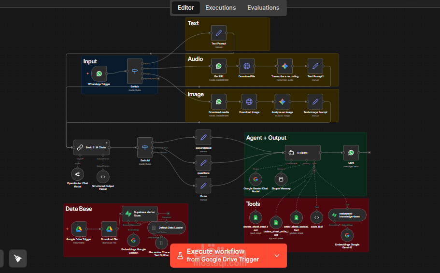Image resolution: width=440 pixels, height=273 pixels.
Task: Open the Download file Drive node
Action: pyautogui.click(x=109, y=229)
